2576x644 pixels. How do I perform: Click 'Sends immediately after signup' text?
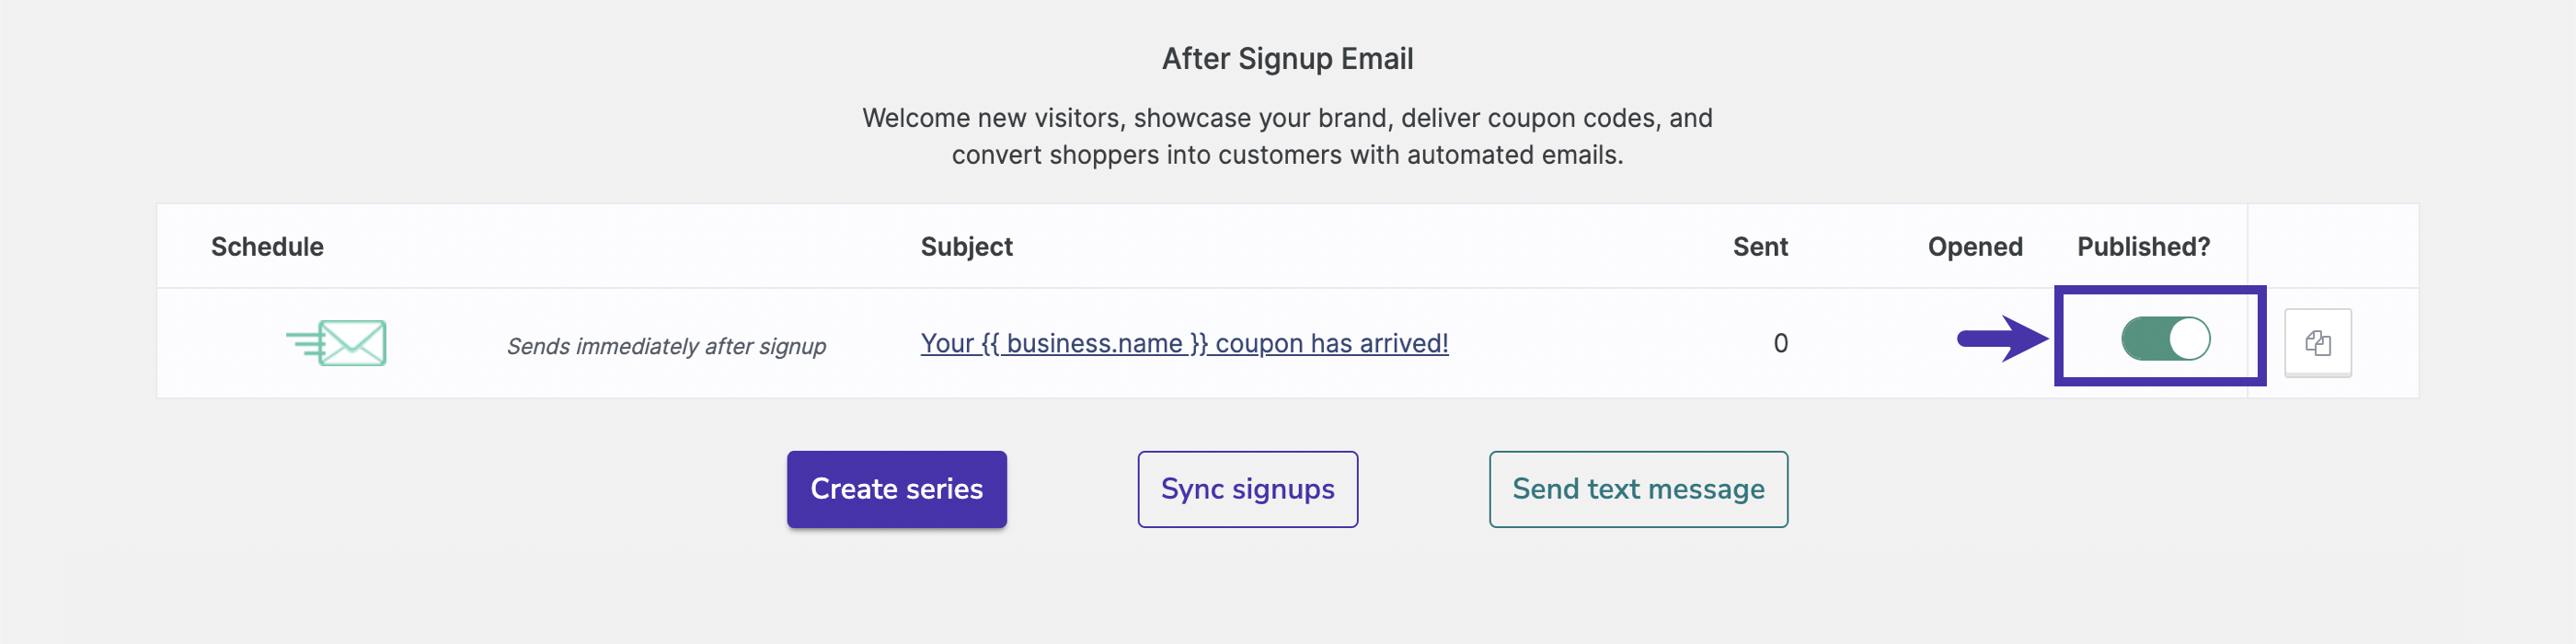click(x=666, y=346)
